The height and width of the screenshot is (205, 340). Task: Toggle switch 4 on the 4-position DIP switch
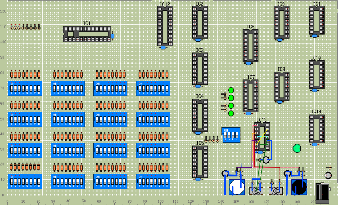point(237,135)
